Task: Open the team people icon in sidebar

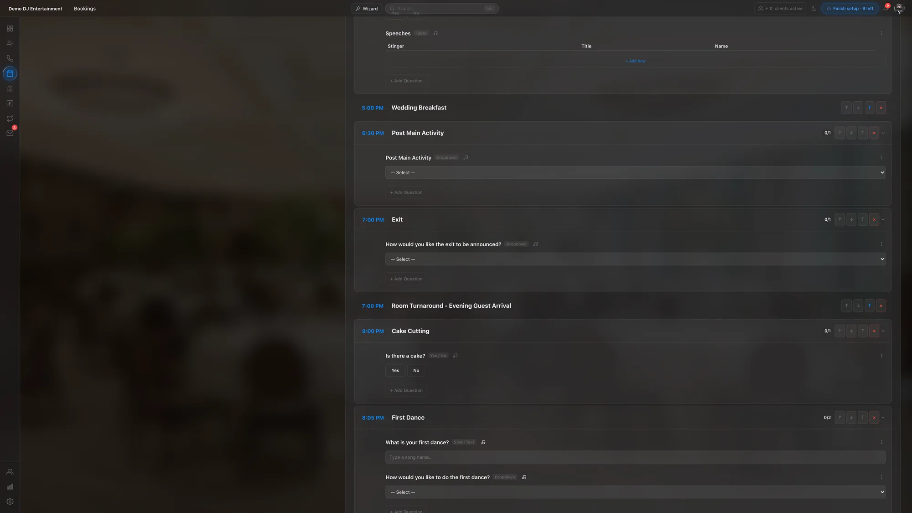Action: point(10,472)
